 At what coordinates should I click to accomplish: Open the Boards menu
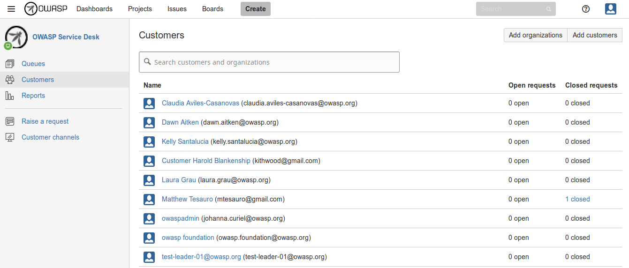pos(212,9)
